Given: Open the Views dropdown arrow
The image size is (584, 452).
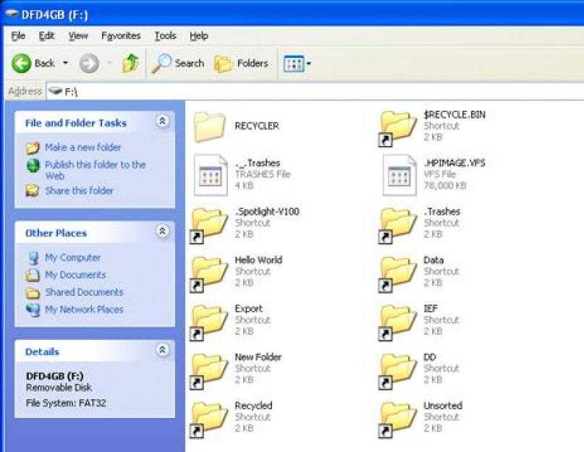Looking at the screenshot, I should click(308, 64).
